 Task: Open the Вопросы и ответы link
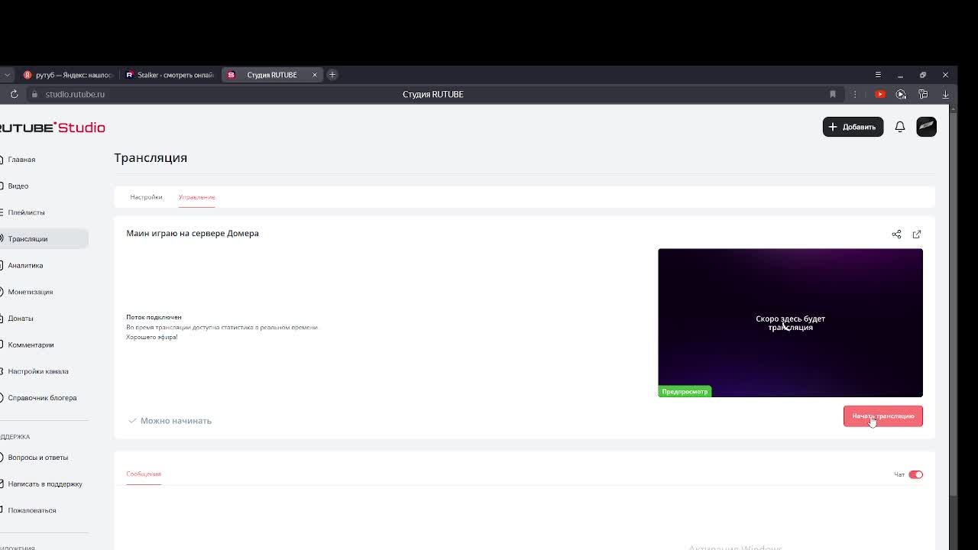[37, 458]
